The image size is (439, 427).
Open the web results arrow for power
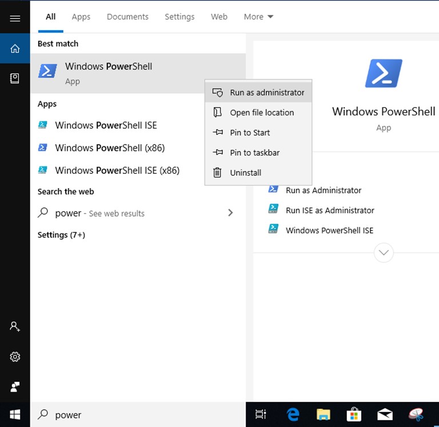(230, 213)
